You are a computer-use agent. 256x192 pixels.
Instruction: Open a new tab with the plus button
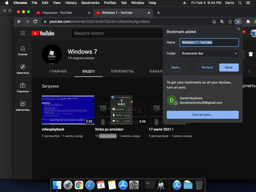coord(158,13)
